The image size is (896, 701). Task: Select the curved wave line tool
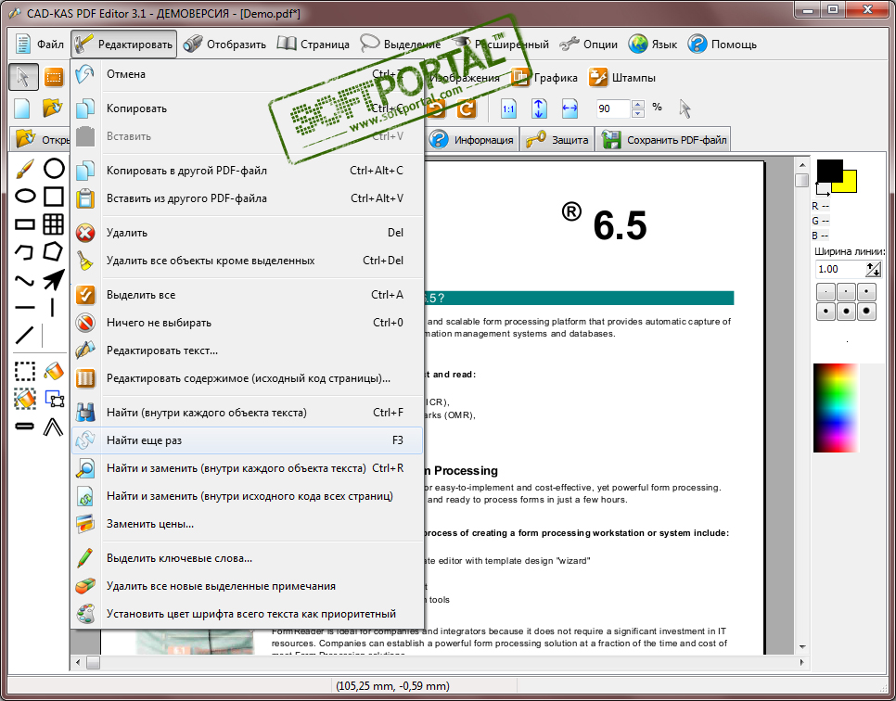pos(24,281)
